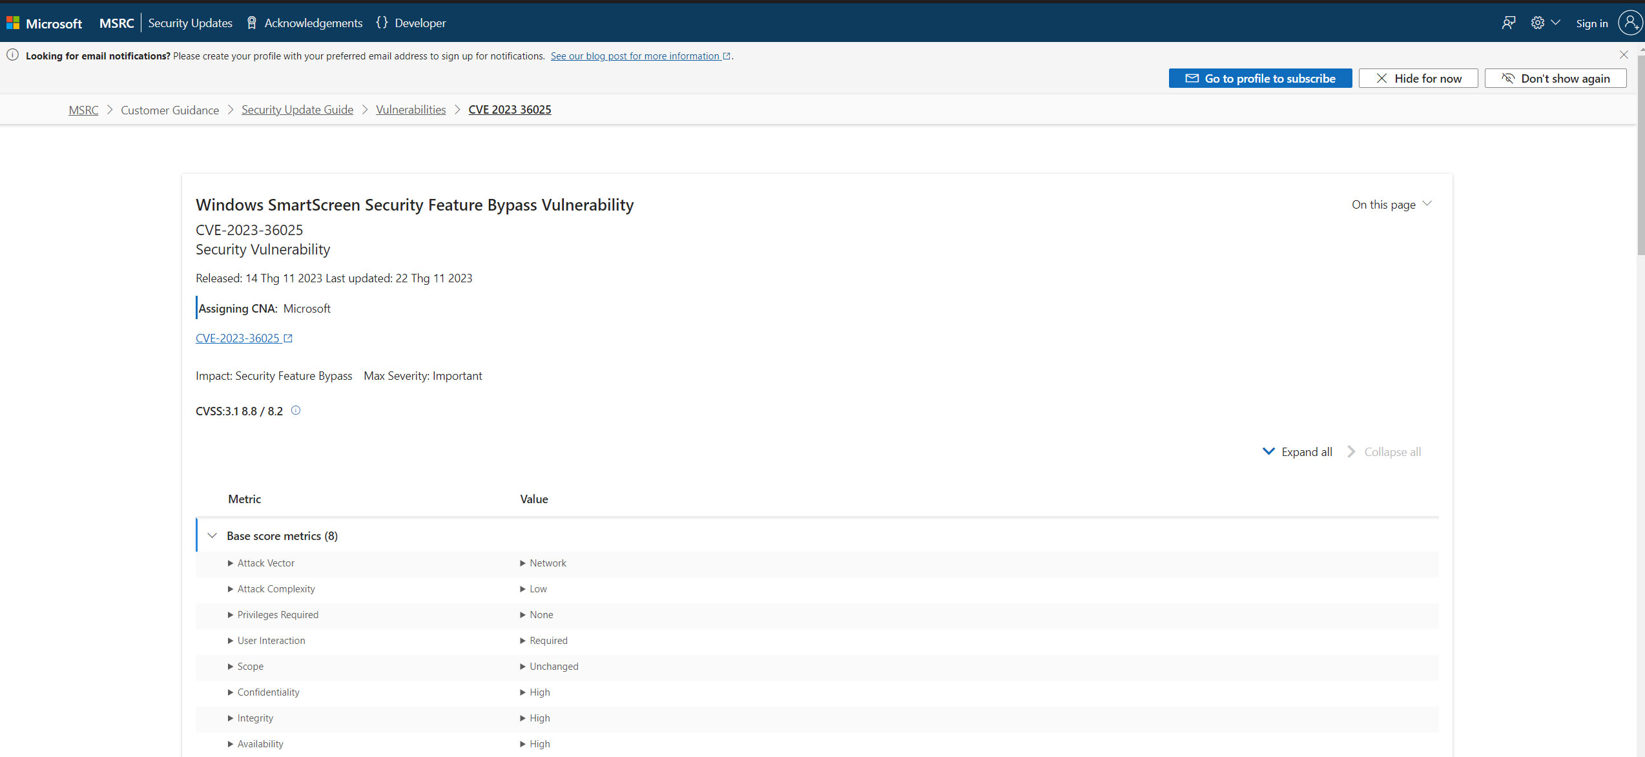Expand the Required value details

coord(544,641)
